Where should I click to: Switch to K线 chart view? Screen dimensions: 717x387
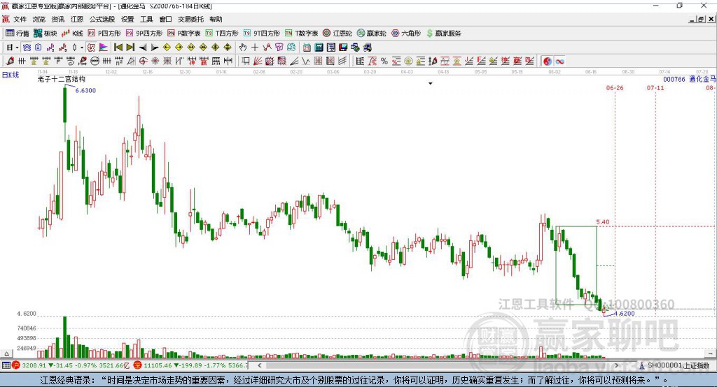[x=72, y=34]
